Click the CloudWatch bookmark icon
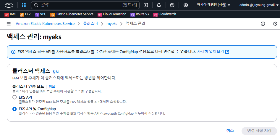280x138 pixels. pyautogui.click(x=155, y=14)
